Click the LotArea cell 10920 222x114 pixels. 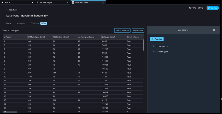[x=105, y=96]
